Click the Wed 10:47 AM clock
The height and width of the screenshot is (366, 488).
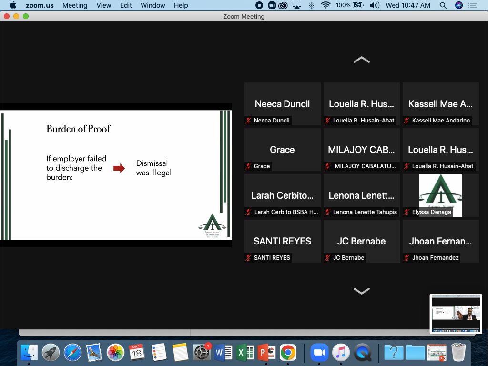pos(408,5)
